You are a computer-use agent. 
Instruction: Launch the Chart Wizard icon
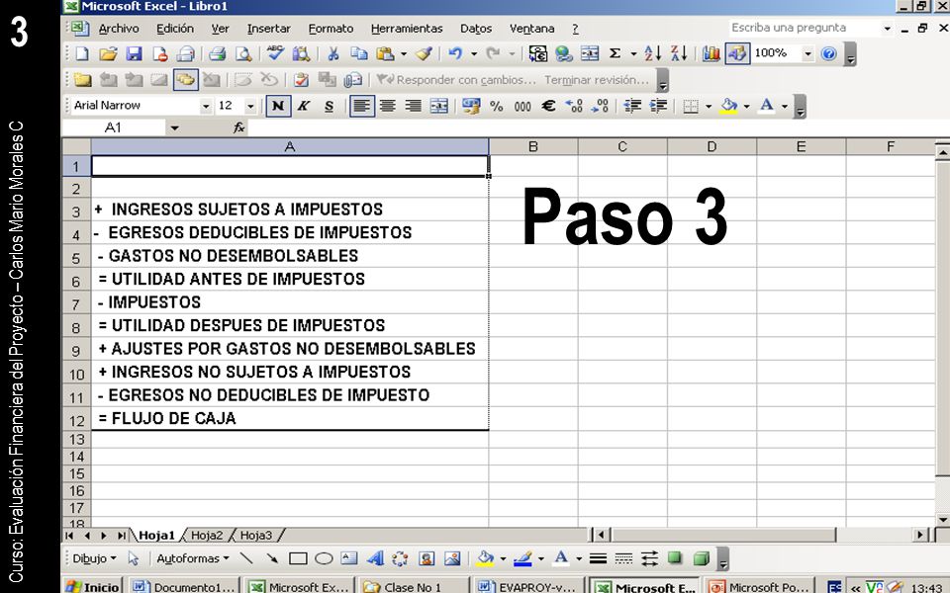point(711,53)
